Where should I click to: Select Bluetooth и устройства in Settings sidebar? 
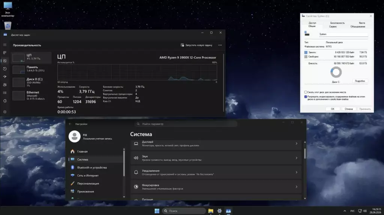click(x=96, y=167)
